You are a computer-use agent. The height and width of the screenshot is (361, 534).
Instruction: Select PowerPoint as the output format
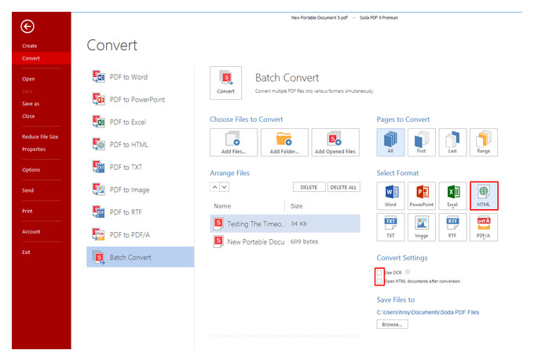coord(422,196)
